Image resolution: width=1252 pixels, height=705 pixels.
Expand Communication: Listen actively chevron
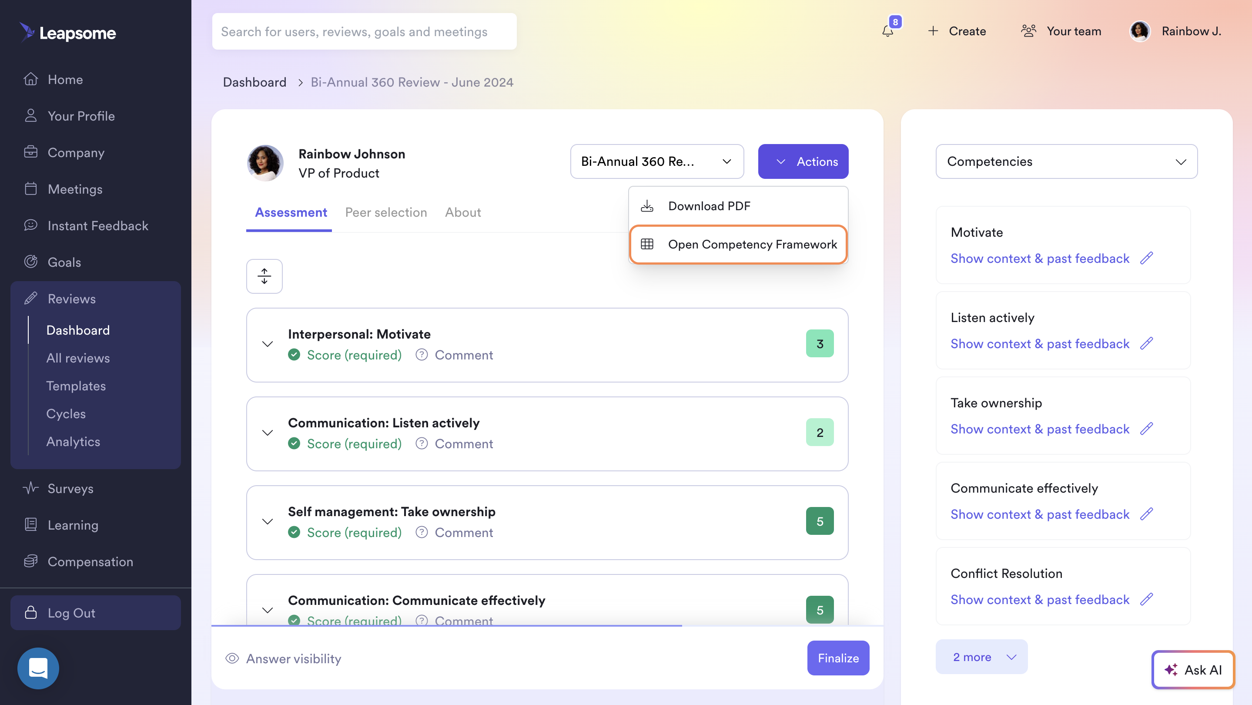[267, 432]
